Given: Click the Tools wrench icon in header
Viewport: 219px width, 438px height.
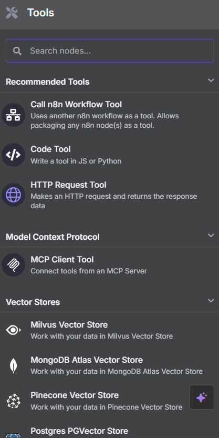Looking at the screenshot, I should click(x=12, y=13).
